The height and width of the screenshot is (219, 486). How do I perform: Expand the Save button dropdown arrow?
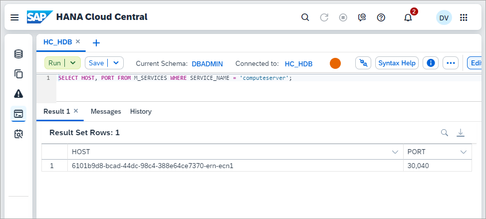coord(116,63)
